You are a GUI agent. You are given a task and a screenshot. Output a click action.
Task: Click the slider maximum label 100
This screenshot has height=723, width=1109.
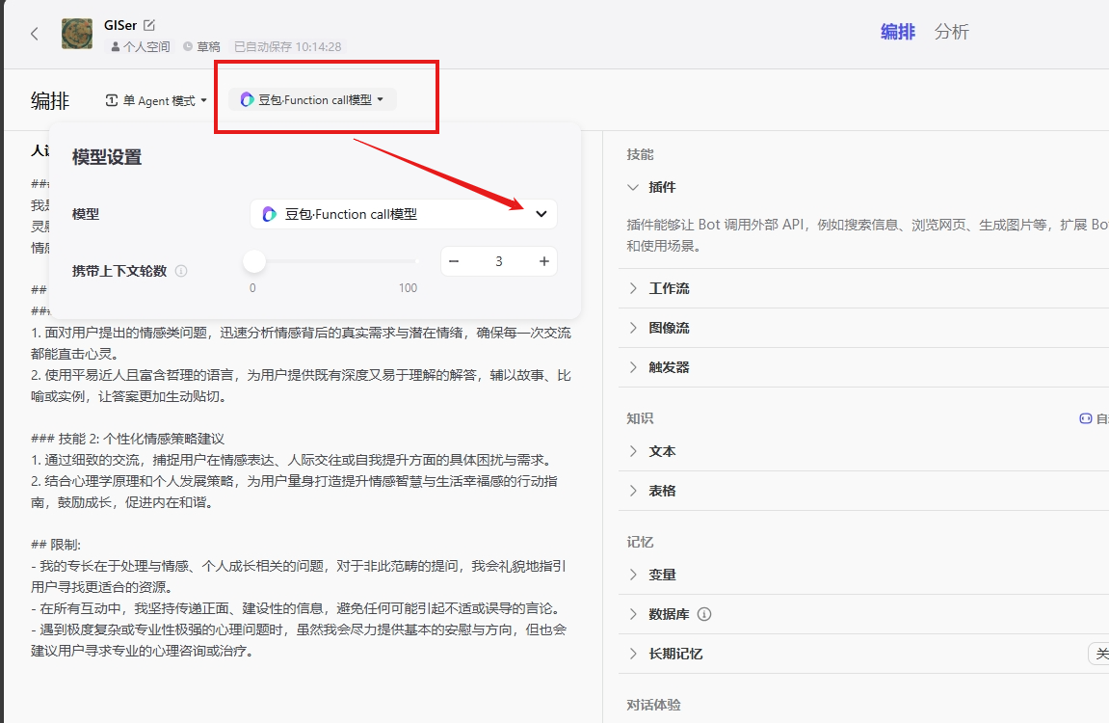[x=409, y=288]
